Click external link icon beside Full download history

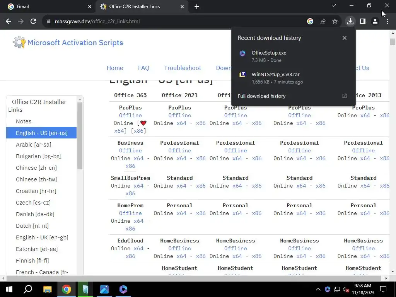click(345, 96)
